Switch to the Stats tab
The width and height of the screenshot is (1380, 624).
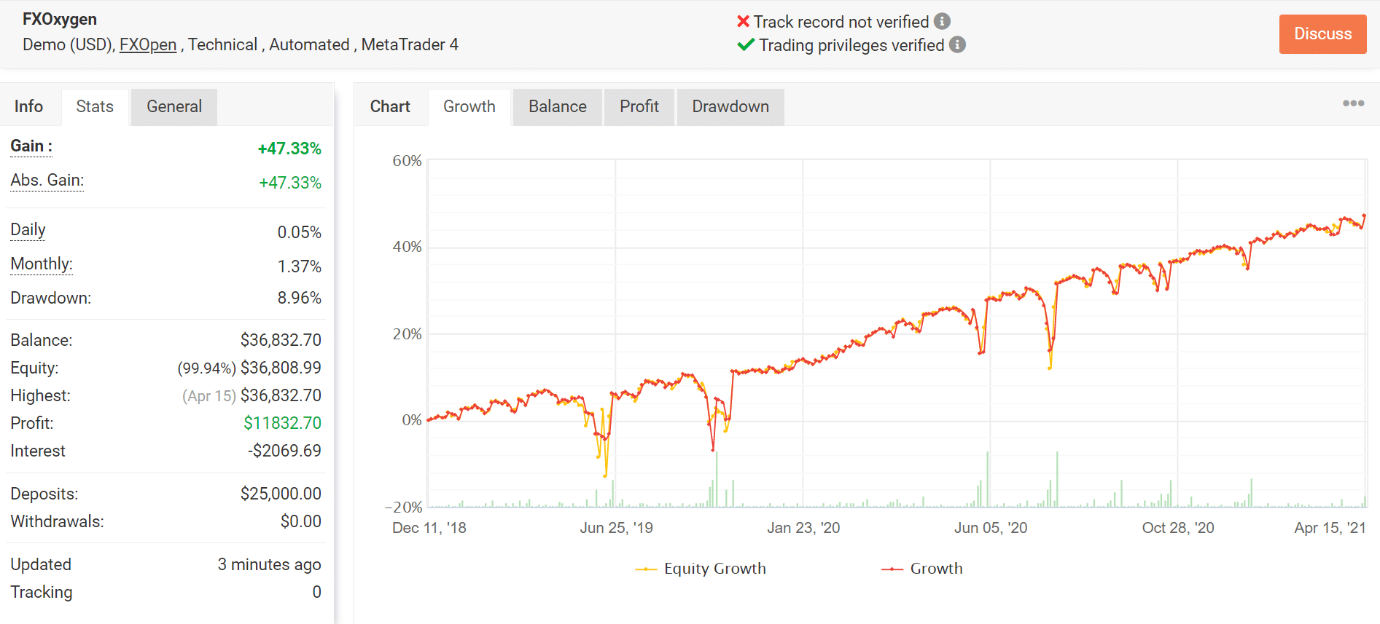click(95, 107)
